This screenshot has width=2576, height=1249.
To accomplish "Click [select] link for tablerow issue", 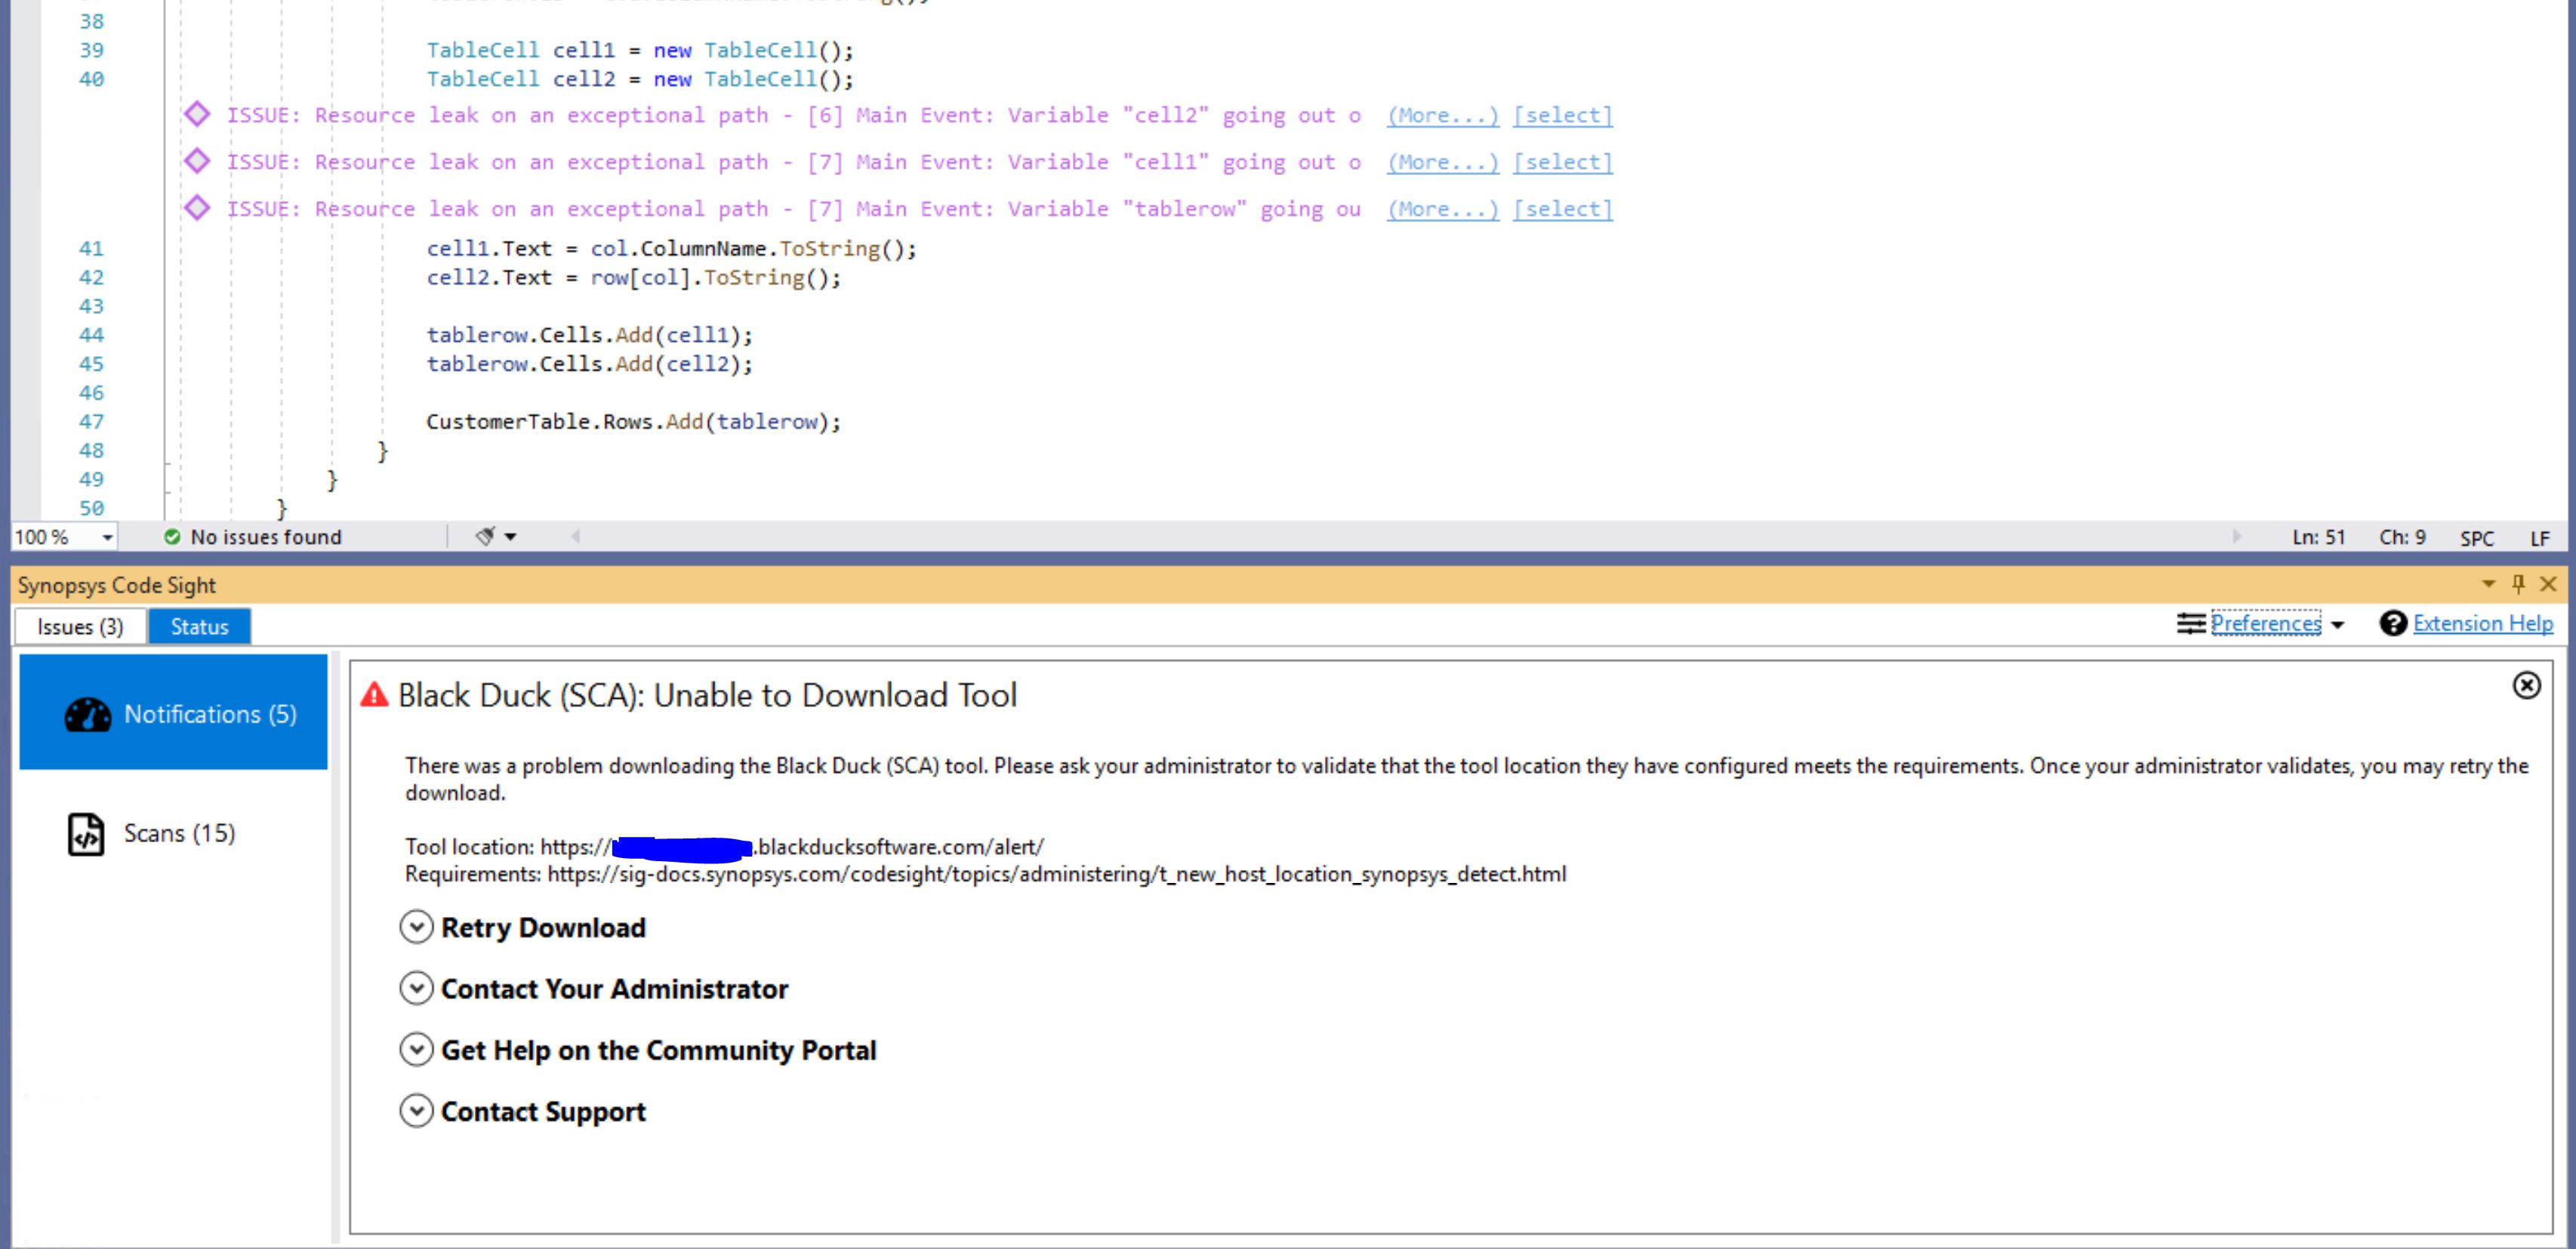I will pyautogui.click(x=1562, y=209).
